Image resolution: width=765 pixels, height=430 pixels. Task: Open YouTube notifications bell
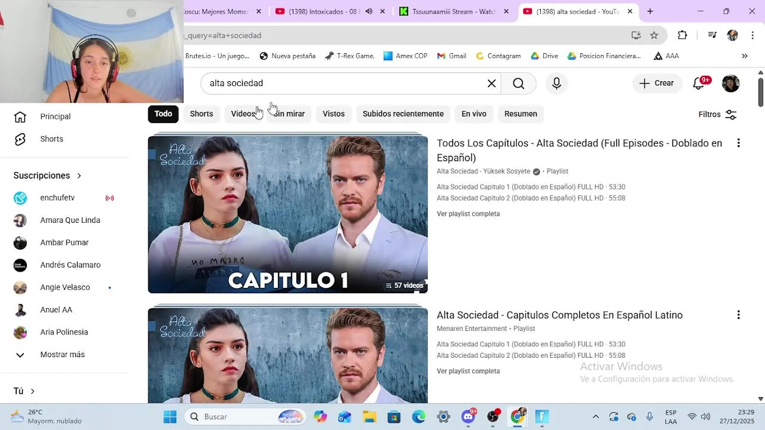[x=699, y=84]
